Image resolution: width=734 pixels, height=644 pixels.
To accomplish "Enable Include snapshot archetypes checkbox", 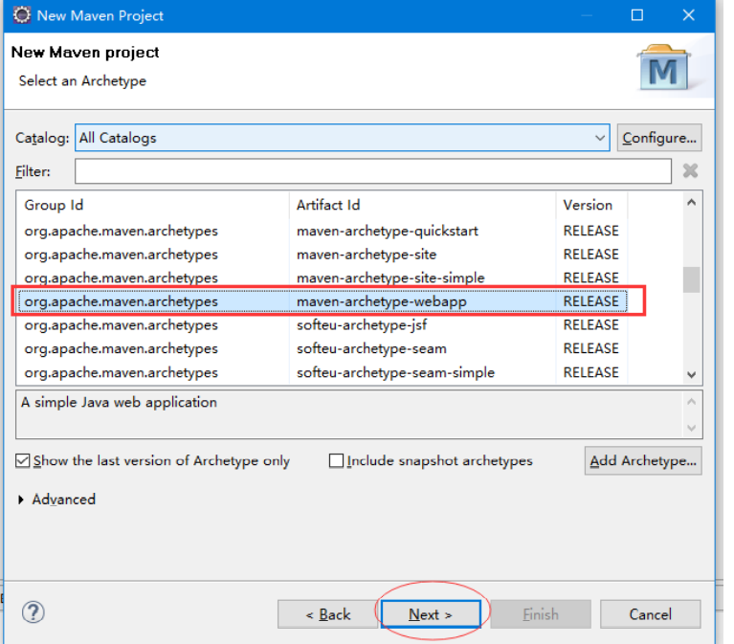I will click(336, 461).
